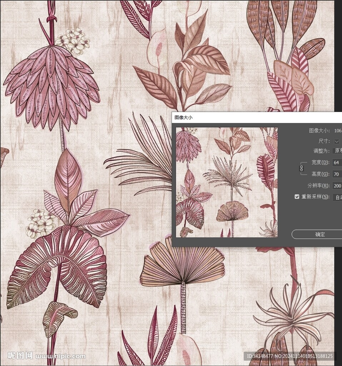Click the 昵图网 logo watermark
The image size is (342, 366).
tap(20, 356)
